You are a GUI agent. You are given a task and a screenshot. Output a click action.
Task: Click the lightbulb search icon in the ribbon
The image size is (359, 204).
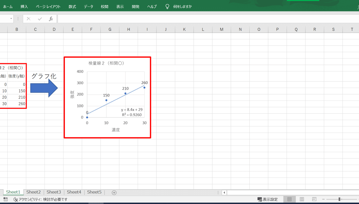tap(167, 6)
